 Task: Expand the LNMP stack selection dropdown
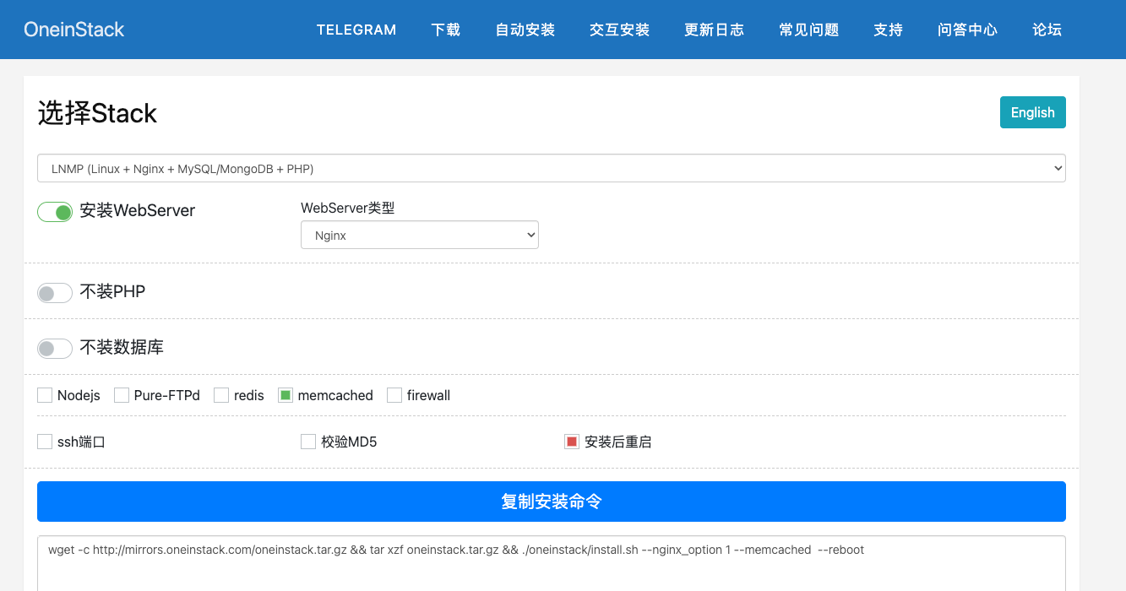pyautogui.click(x=552, y=168)
